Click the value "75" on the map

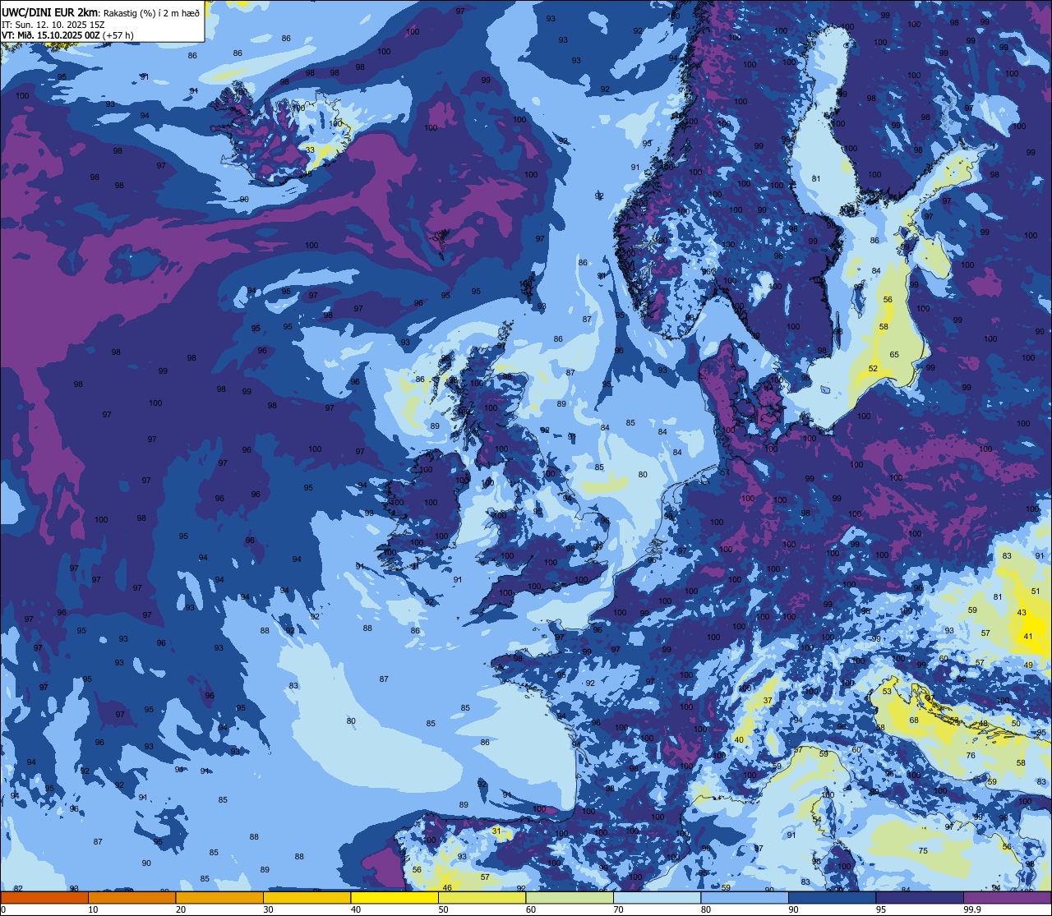pos(923,851)
